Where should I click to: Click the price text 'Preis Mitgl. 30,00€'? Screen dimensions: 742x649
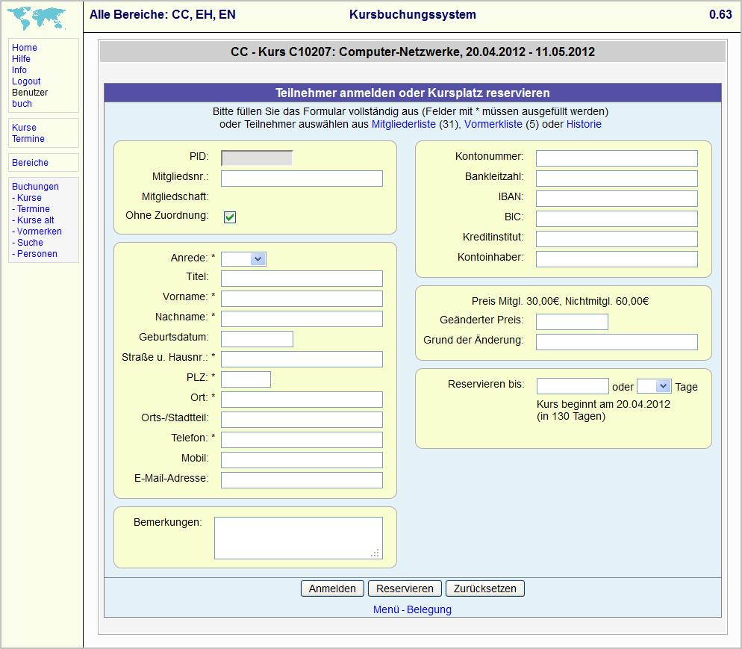pyautogui.click(x=515, y=301)
